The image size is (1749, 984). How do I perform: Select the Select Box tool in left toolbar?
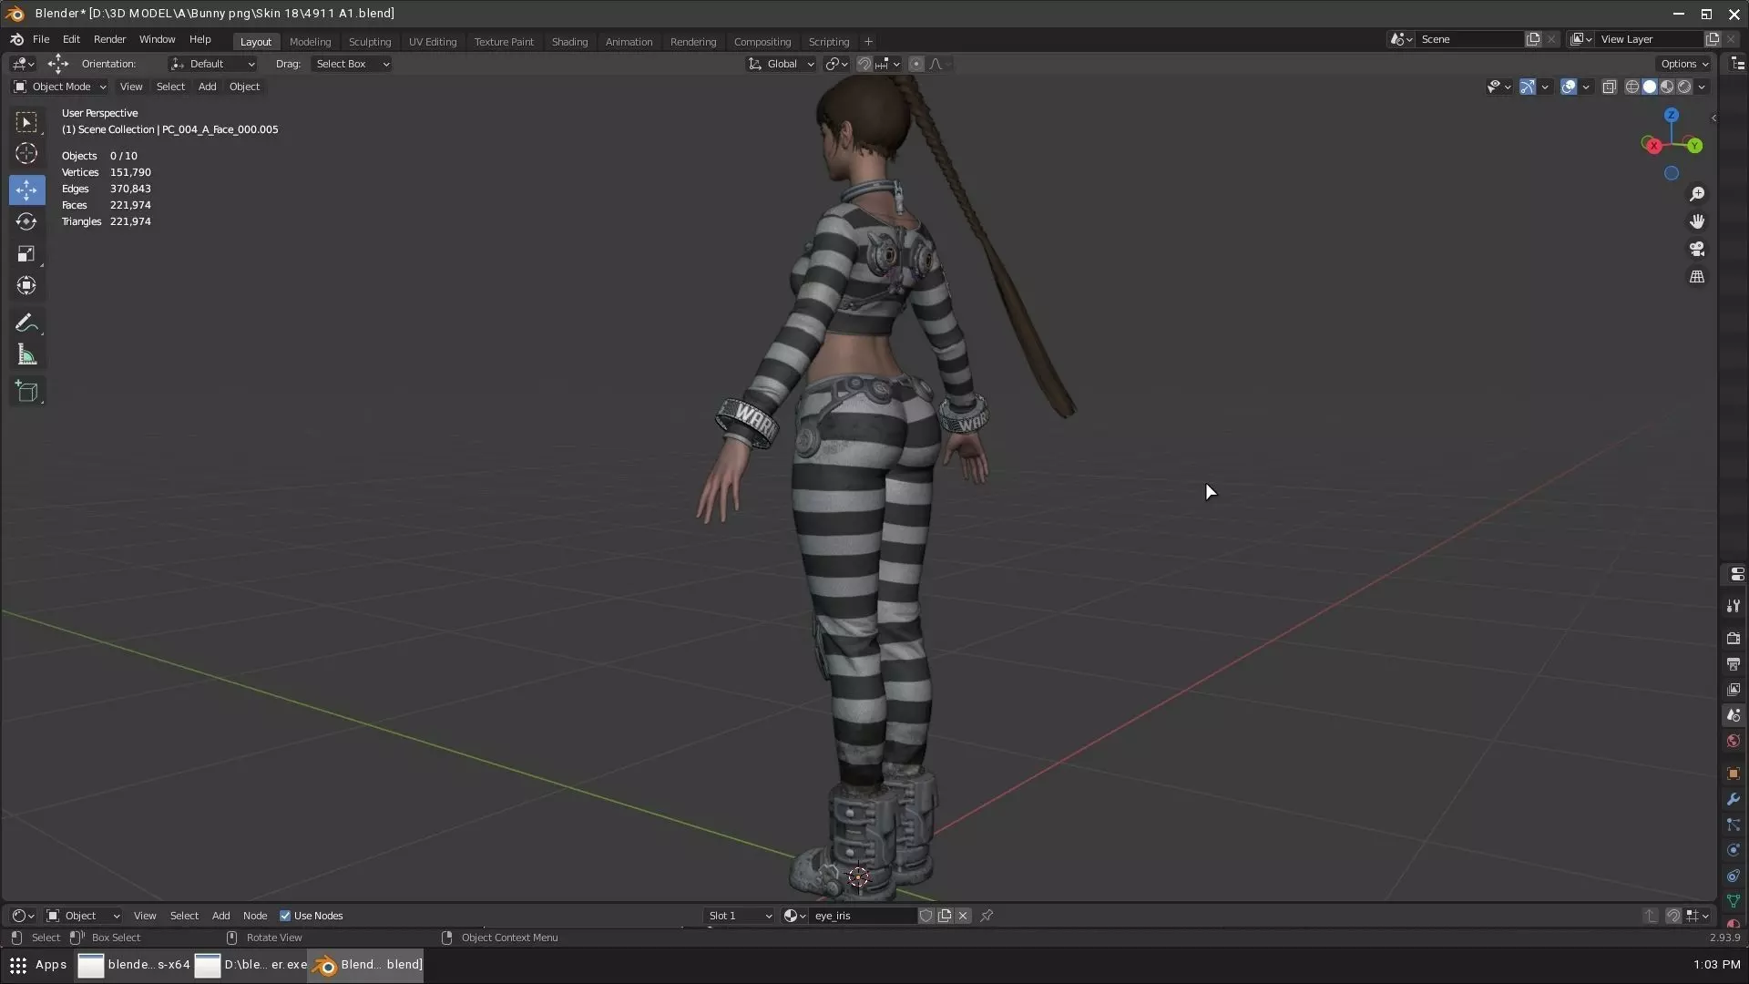point(26,122)
